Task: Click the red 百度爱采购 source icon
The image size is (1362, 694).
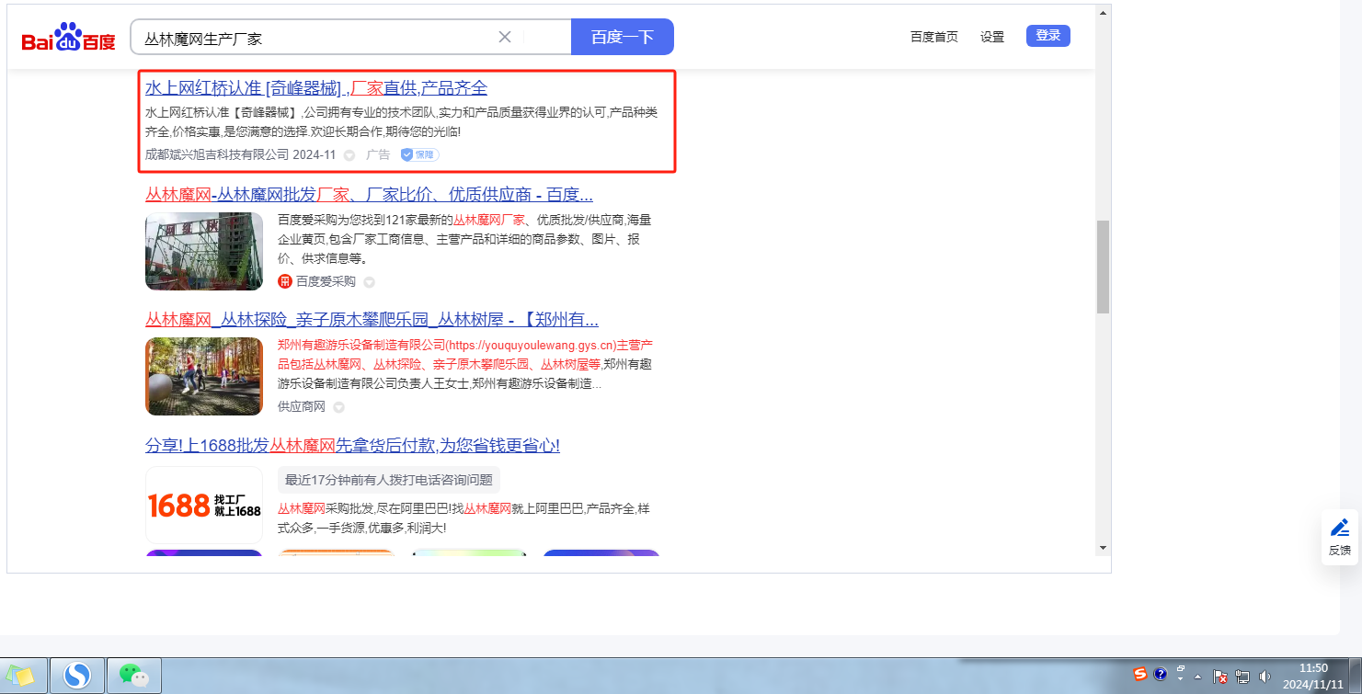Action: [285, 281]
